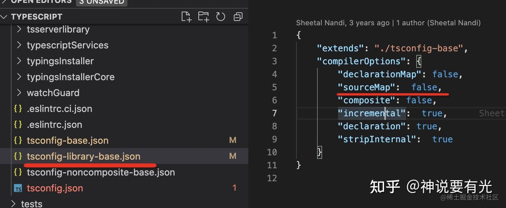Viewport: 506px width, 208px height.
Task: Click the error count badge on tsconfig.json
Action: 234,188
